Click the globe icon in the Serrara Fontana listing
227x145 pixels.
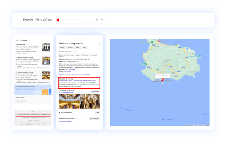[x=16, y=65]
